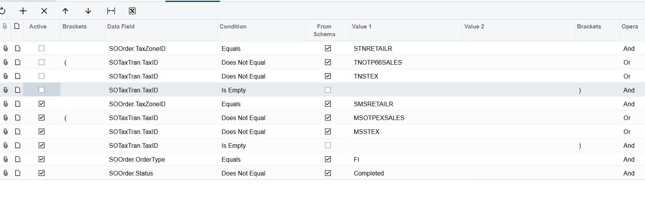Click the note icon in the STNRETAILR row
Viewport: 645px width, 214px height.
pyautogui.click(x=18, y=48)
